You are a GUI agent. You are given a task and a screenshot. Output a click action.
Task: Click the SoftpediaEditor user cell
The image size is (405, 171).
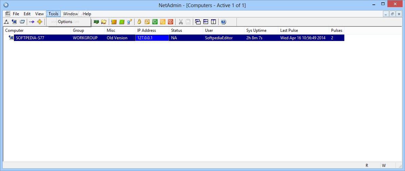coord(224,38)
